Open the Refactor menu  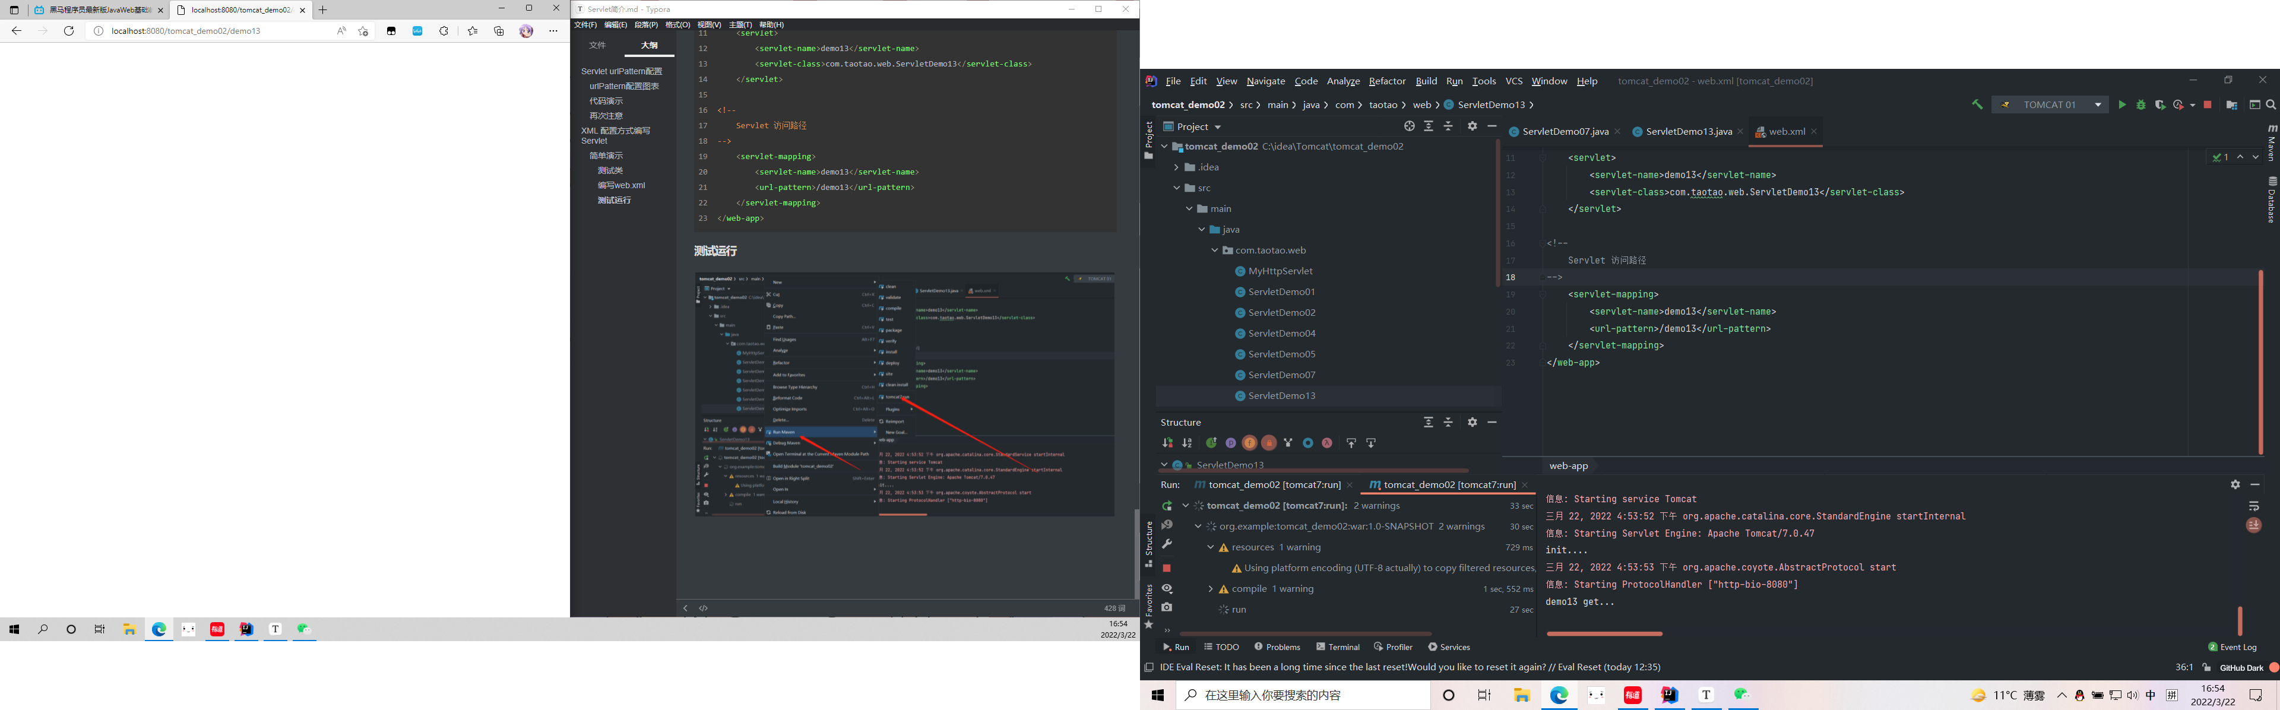pyautogui.click(x=1387, y=81)
